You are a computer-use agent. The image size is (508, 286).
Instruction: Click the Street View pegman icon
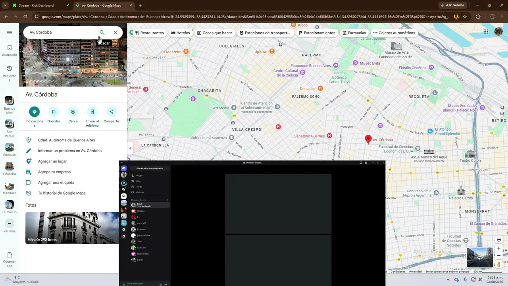[499, 264]
